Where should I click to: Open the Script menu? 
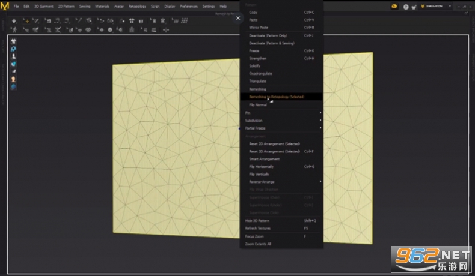155,7
